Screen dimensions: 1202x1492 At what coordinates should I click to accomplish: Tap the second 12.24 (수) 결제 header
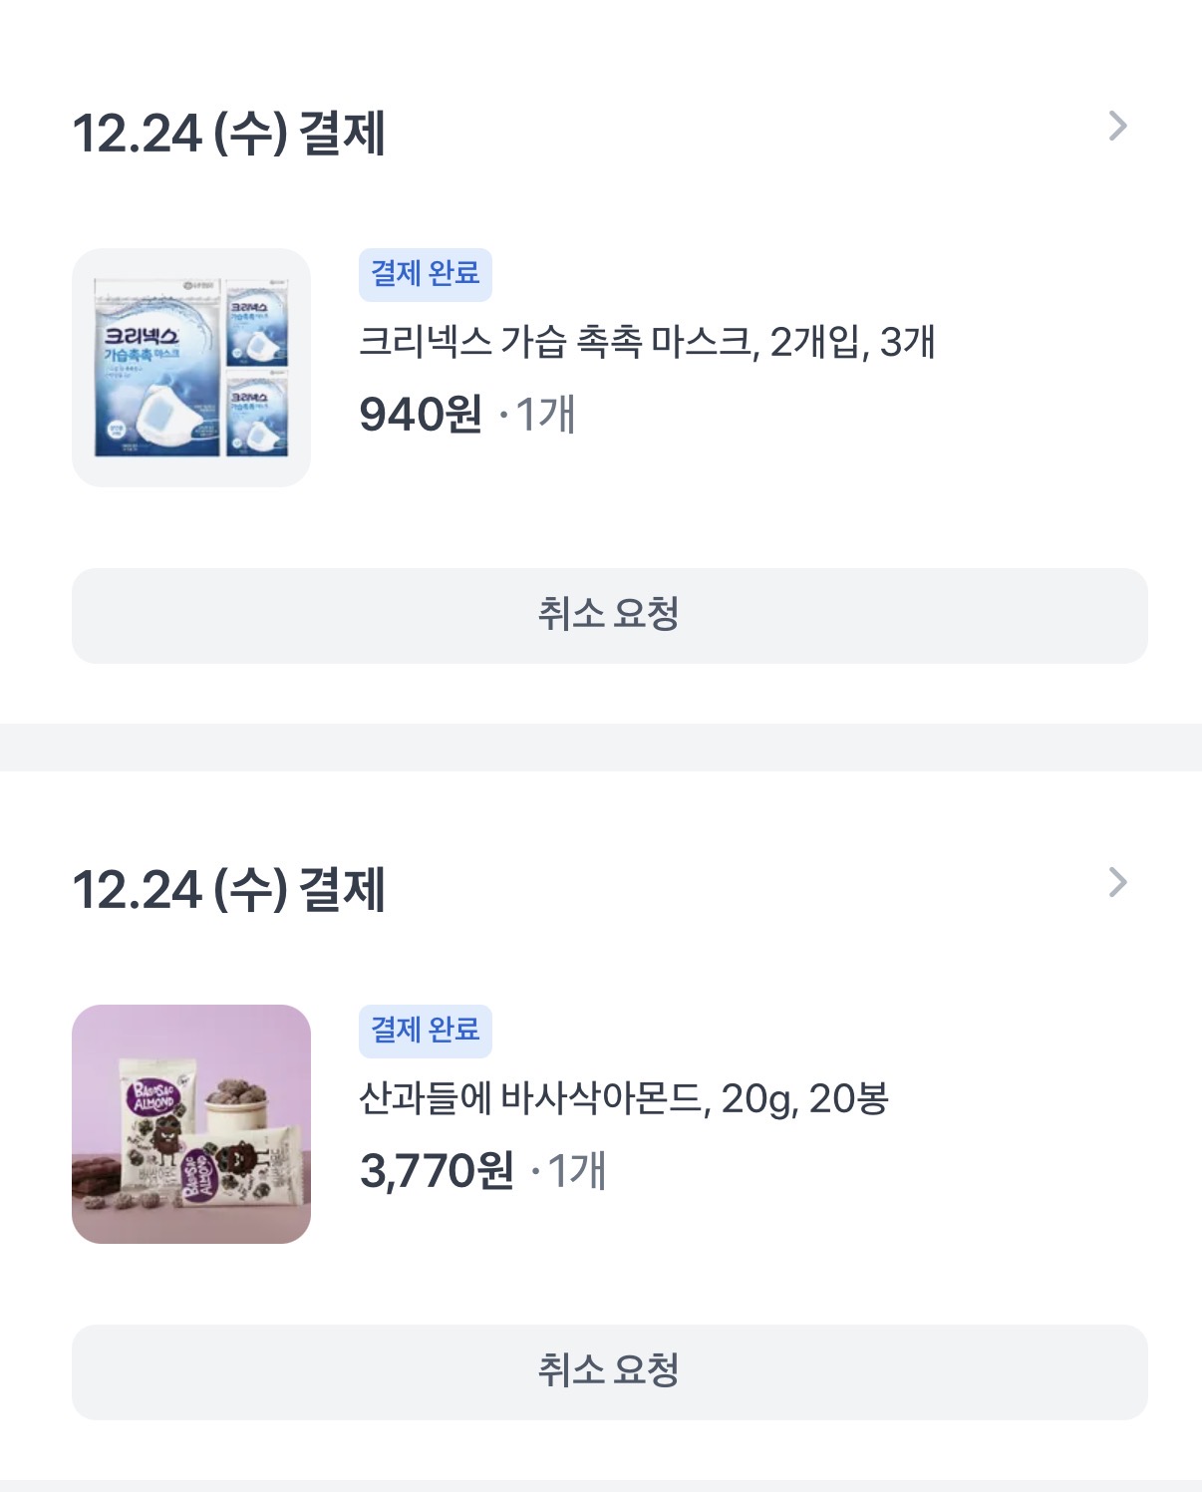coord(228,889)
